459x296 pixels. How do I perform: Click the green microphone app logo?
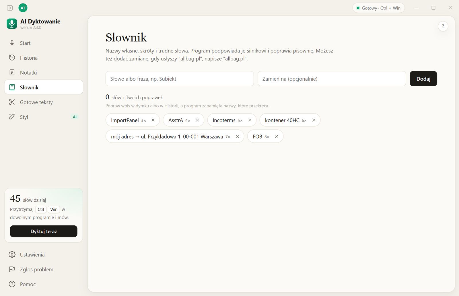(12, 24)
